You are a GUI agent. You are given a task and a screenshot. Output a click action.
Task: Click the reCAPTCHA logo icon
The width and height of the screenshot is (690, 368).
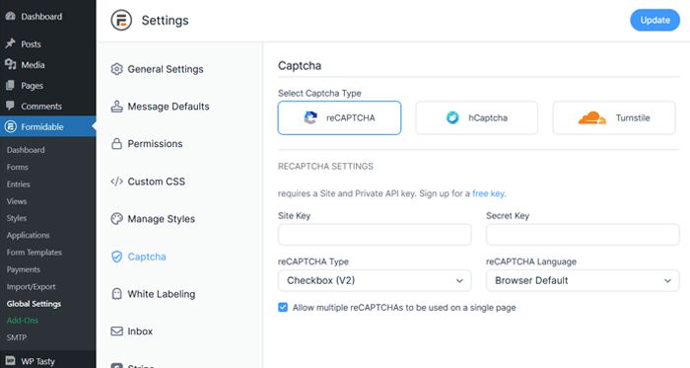(310, 117)
